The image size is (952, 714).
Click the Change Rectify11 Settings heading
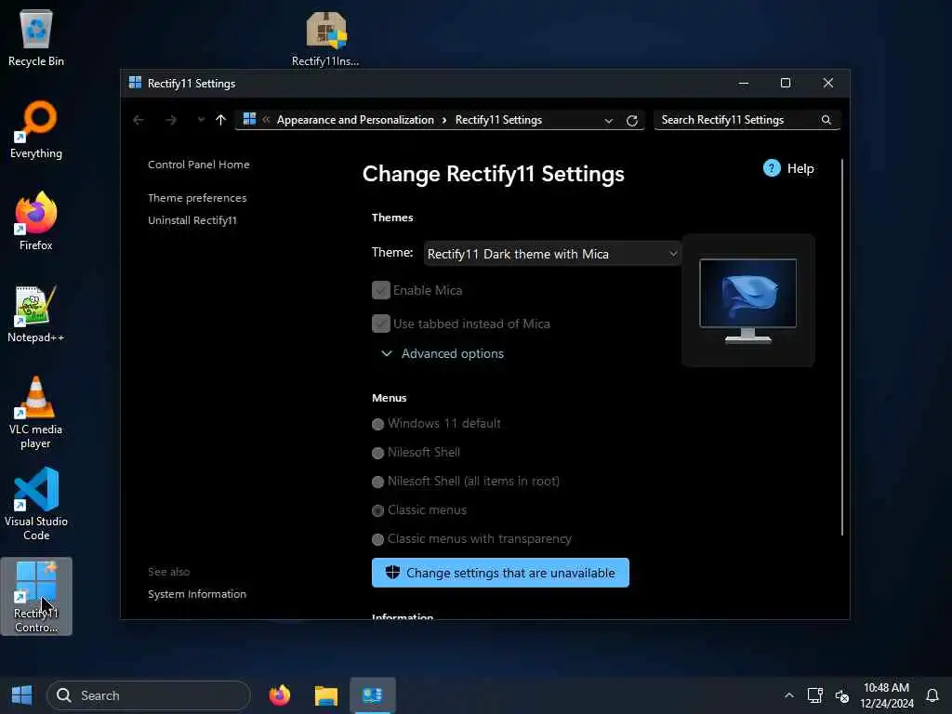pos(493,174)
